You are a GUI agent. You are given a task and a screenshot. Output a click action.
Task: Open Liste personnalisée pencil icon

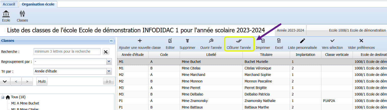pyautogui.click(x=302, y=41)
